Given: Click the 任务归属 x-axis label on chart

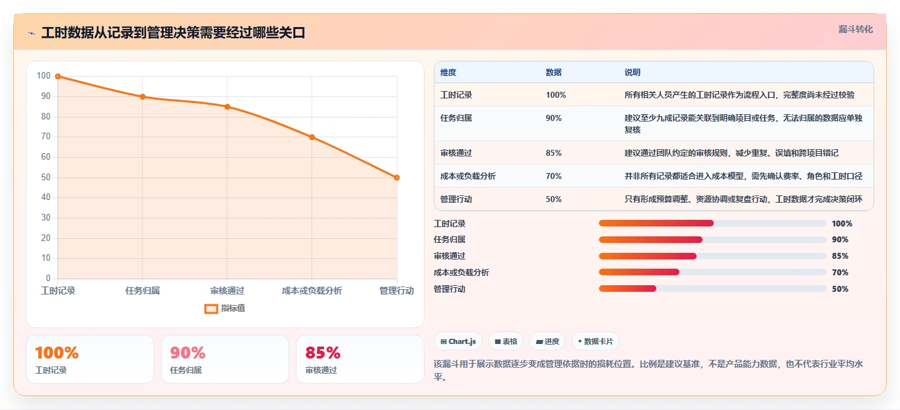Looking at the screenshot, I should point(143,290).
